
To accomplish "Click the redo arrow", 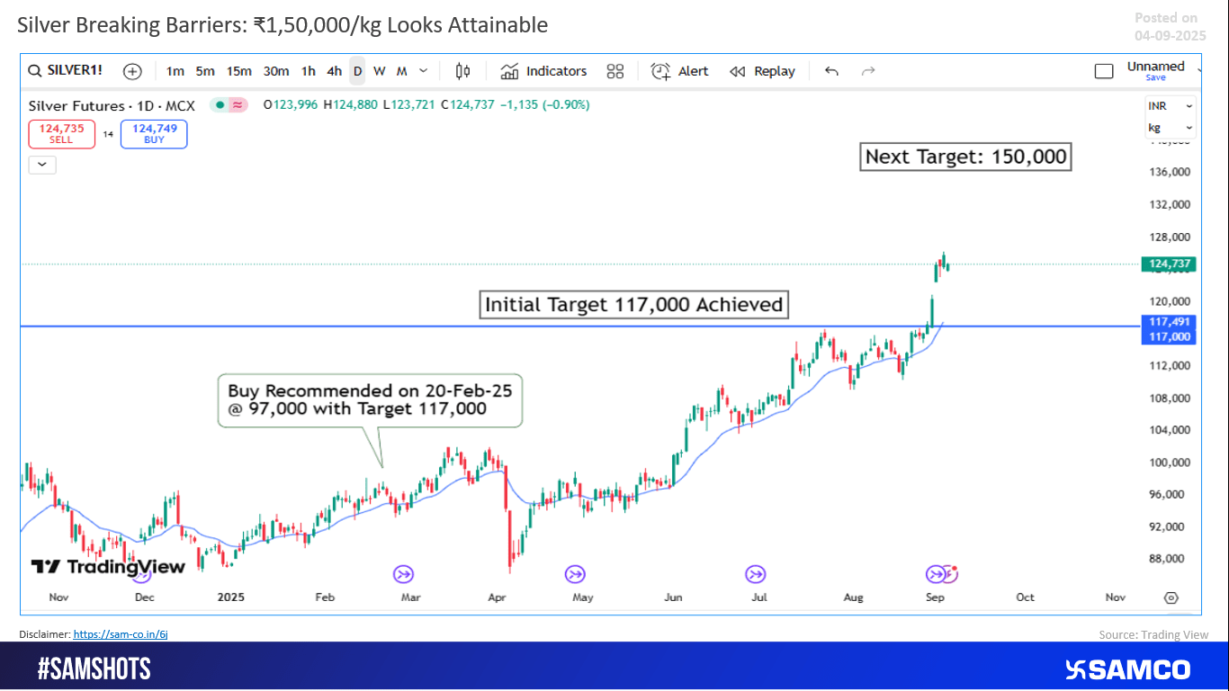I will click(x=868, y=71).
